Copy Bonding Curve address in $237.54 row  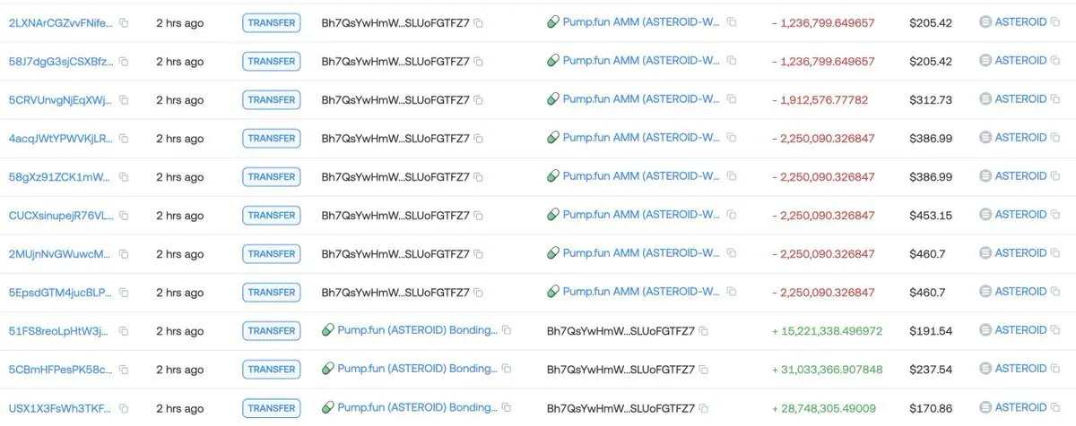(x=507, y=369)
